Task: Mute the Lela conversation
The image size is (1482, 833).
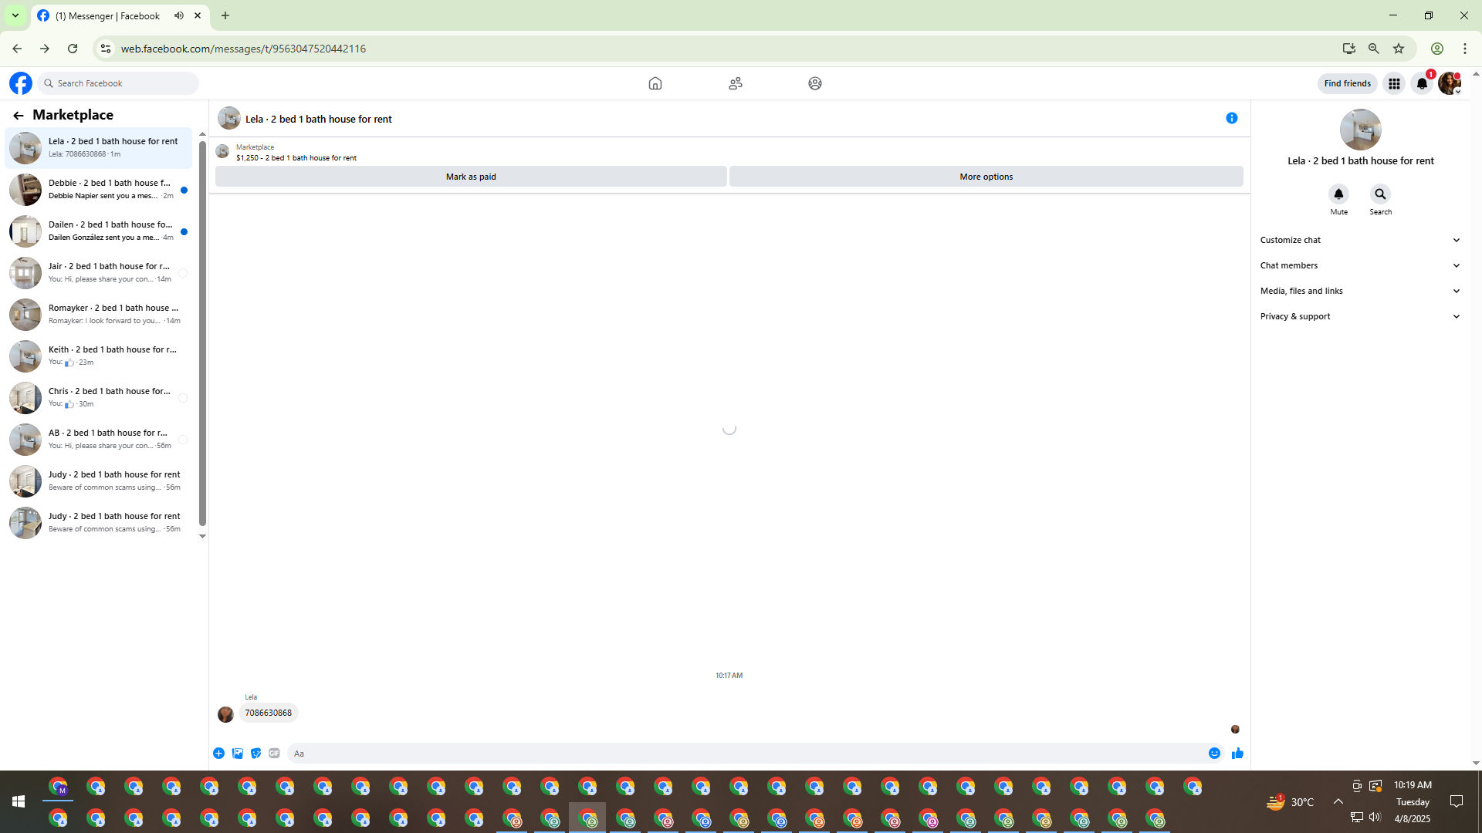Action: 1338,194
